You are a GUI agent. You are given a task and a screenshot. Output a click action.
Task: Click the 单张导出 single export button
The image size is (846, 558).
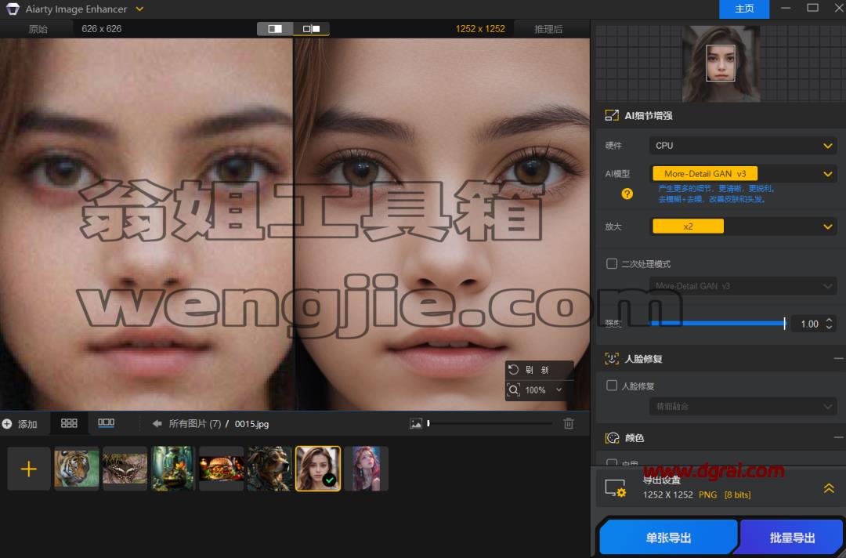[x=668, y=538]
